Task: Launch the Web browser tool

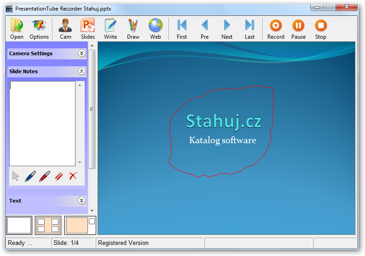Action: coord(156,29)
